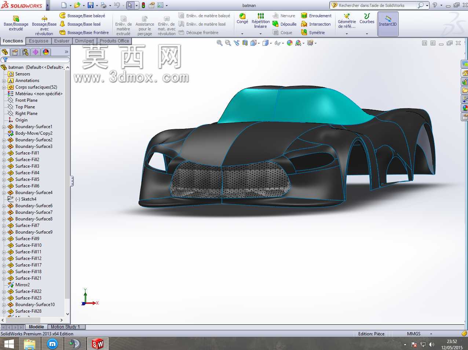
Task: Activate the Section View icon
Action: click(245, 43)
